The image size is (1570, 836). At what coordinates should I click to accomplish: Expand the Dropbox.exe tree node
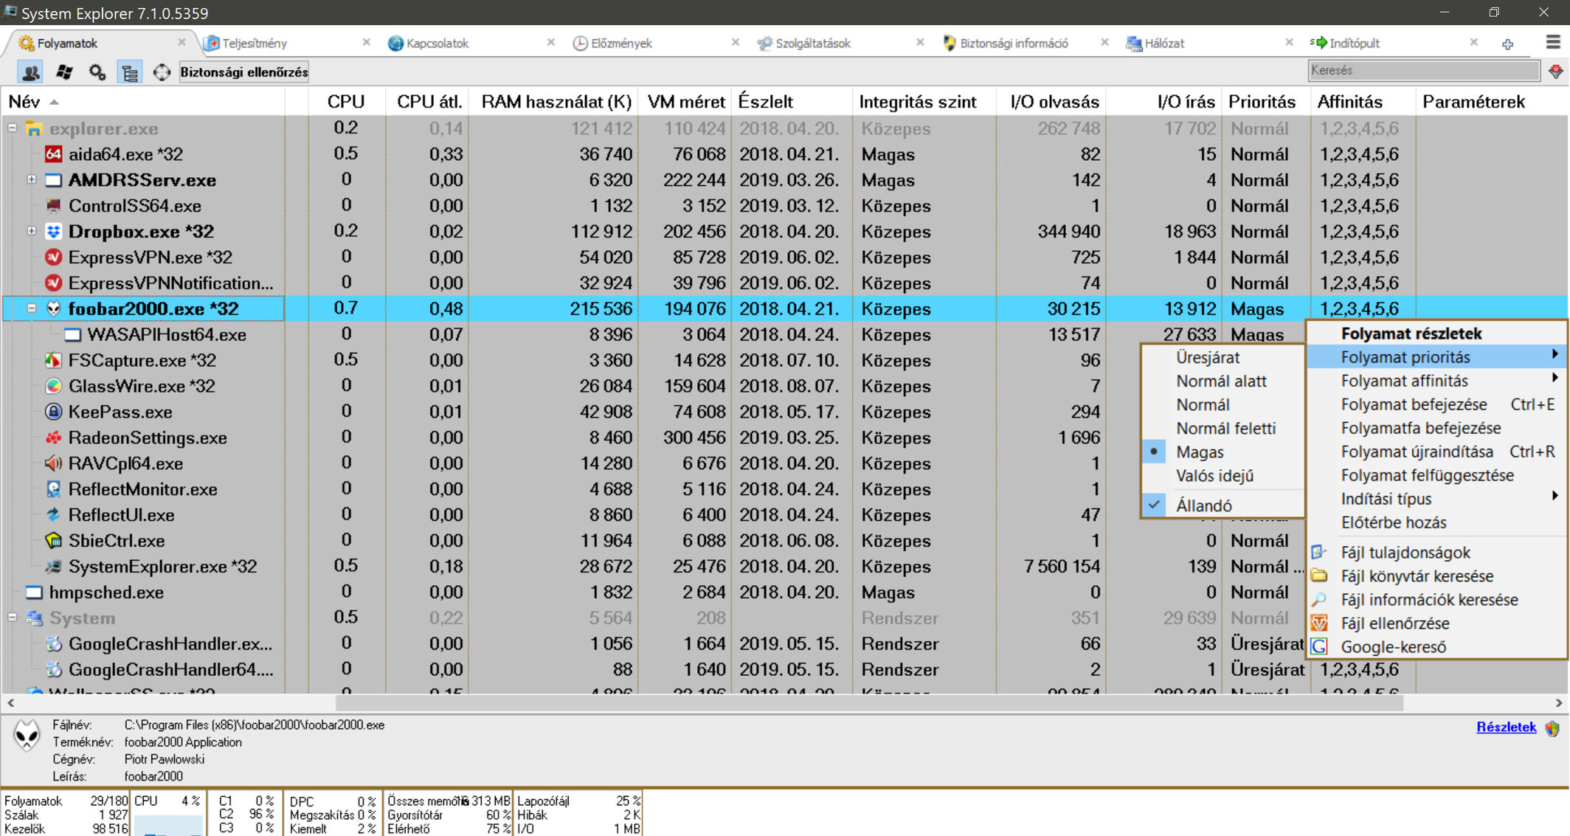tap(32, 231)
